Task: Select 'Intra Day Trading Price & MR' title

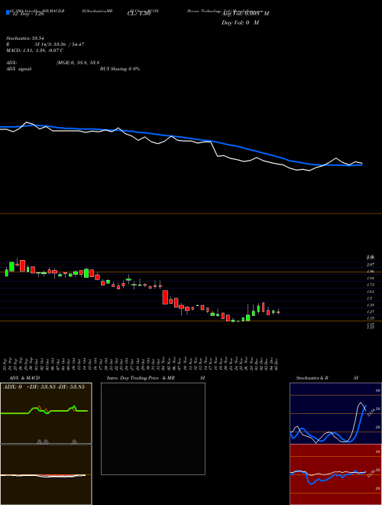Action: 141,378
